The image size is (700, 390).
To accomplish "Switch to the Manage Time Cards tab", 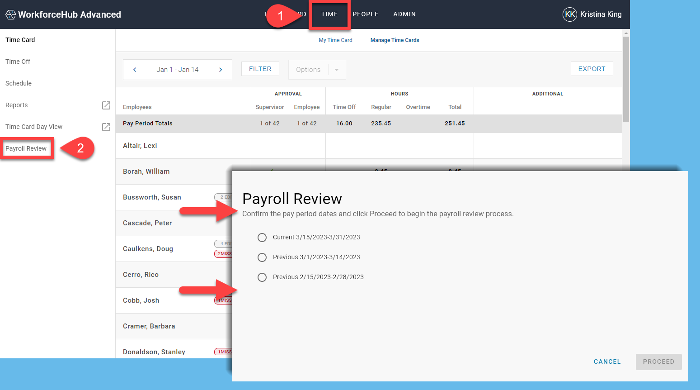I will (x=395, y=40).
